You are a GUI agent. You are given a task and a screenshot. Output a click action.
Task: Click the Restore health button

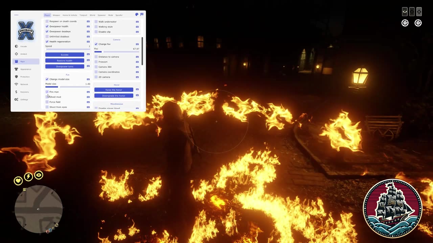click(65, 60)
